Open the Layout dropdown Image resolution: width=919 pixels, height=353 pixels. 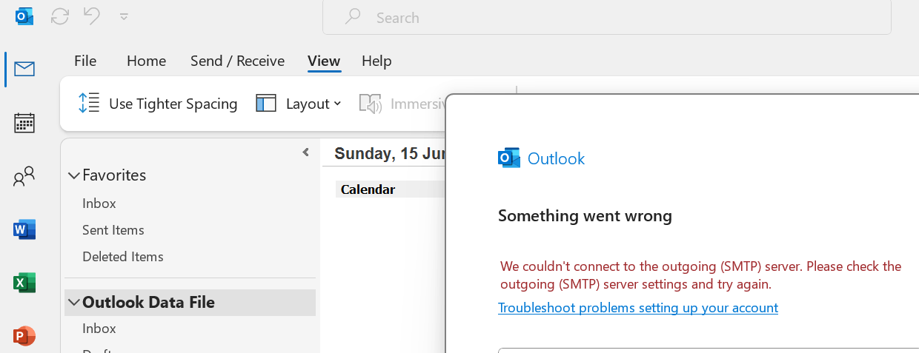click(x=299, y=104)
